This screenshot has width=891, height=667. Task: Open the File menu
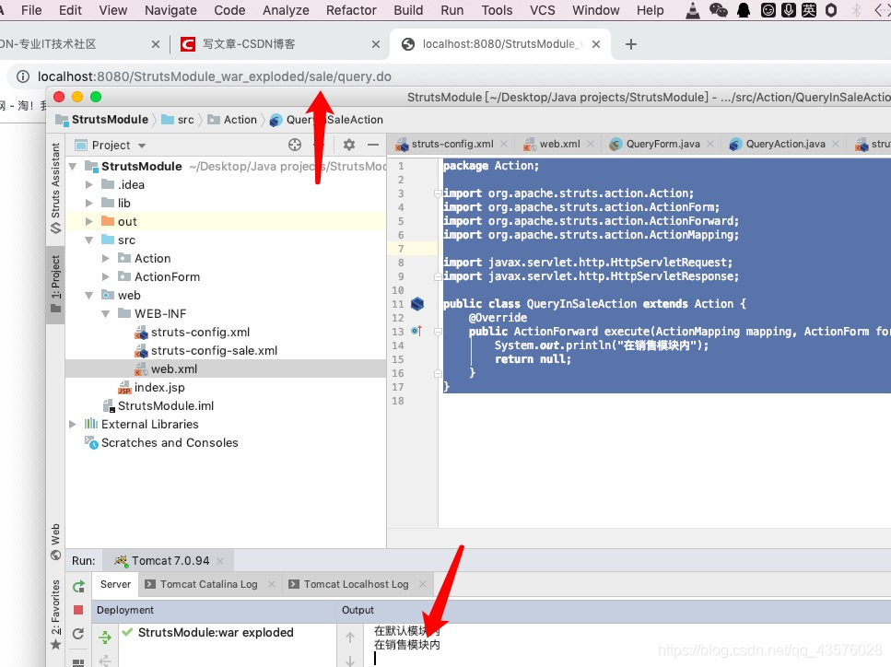coord(31,10)
